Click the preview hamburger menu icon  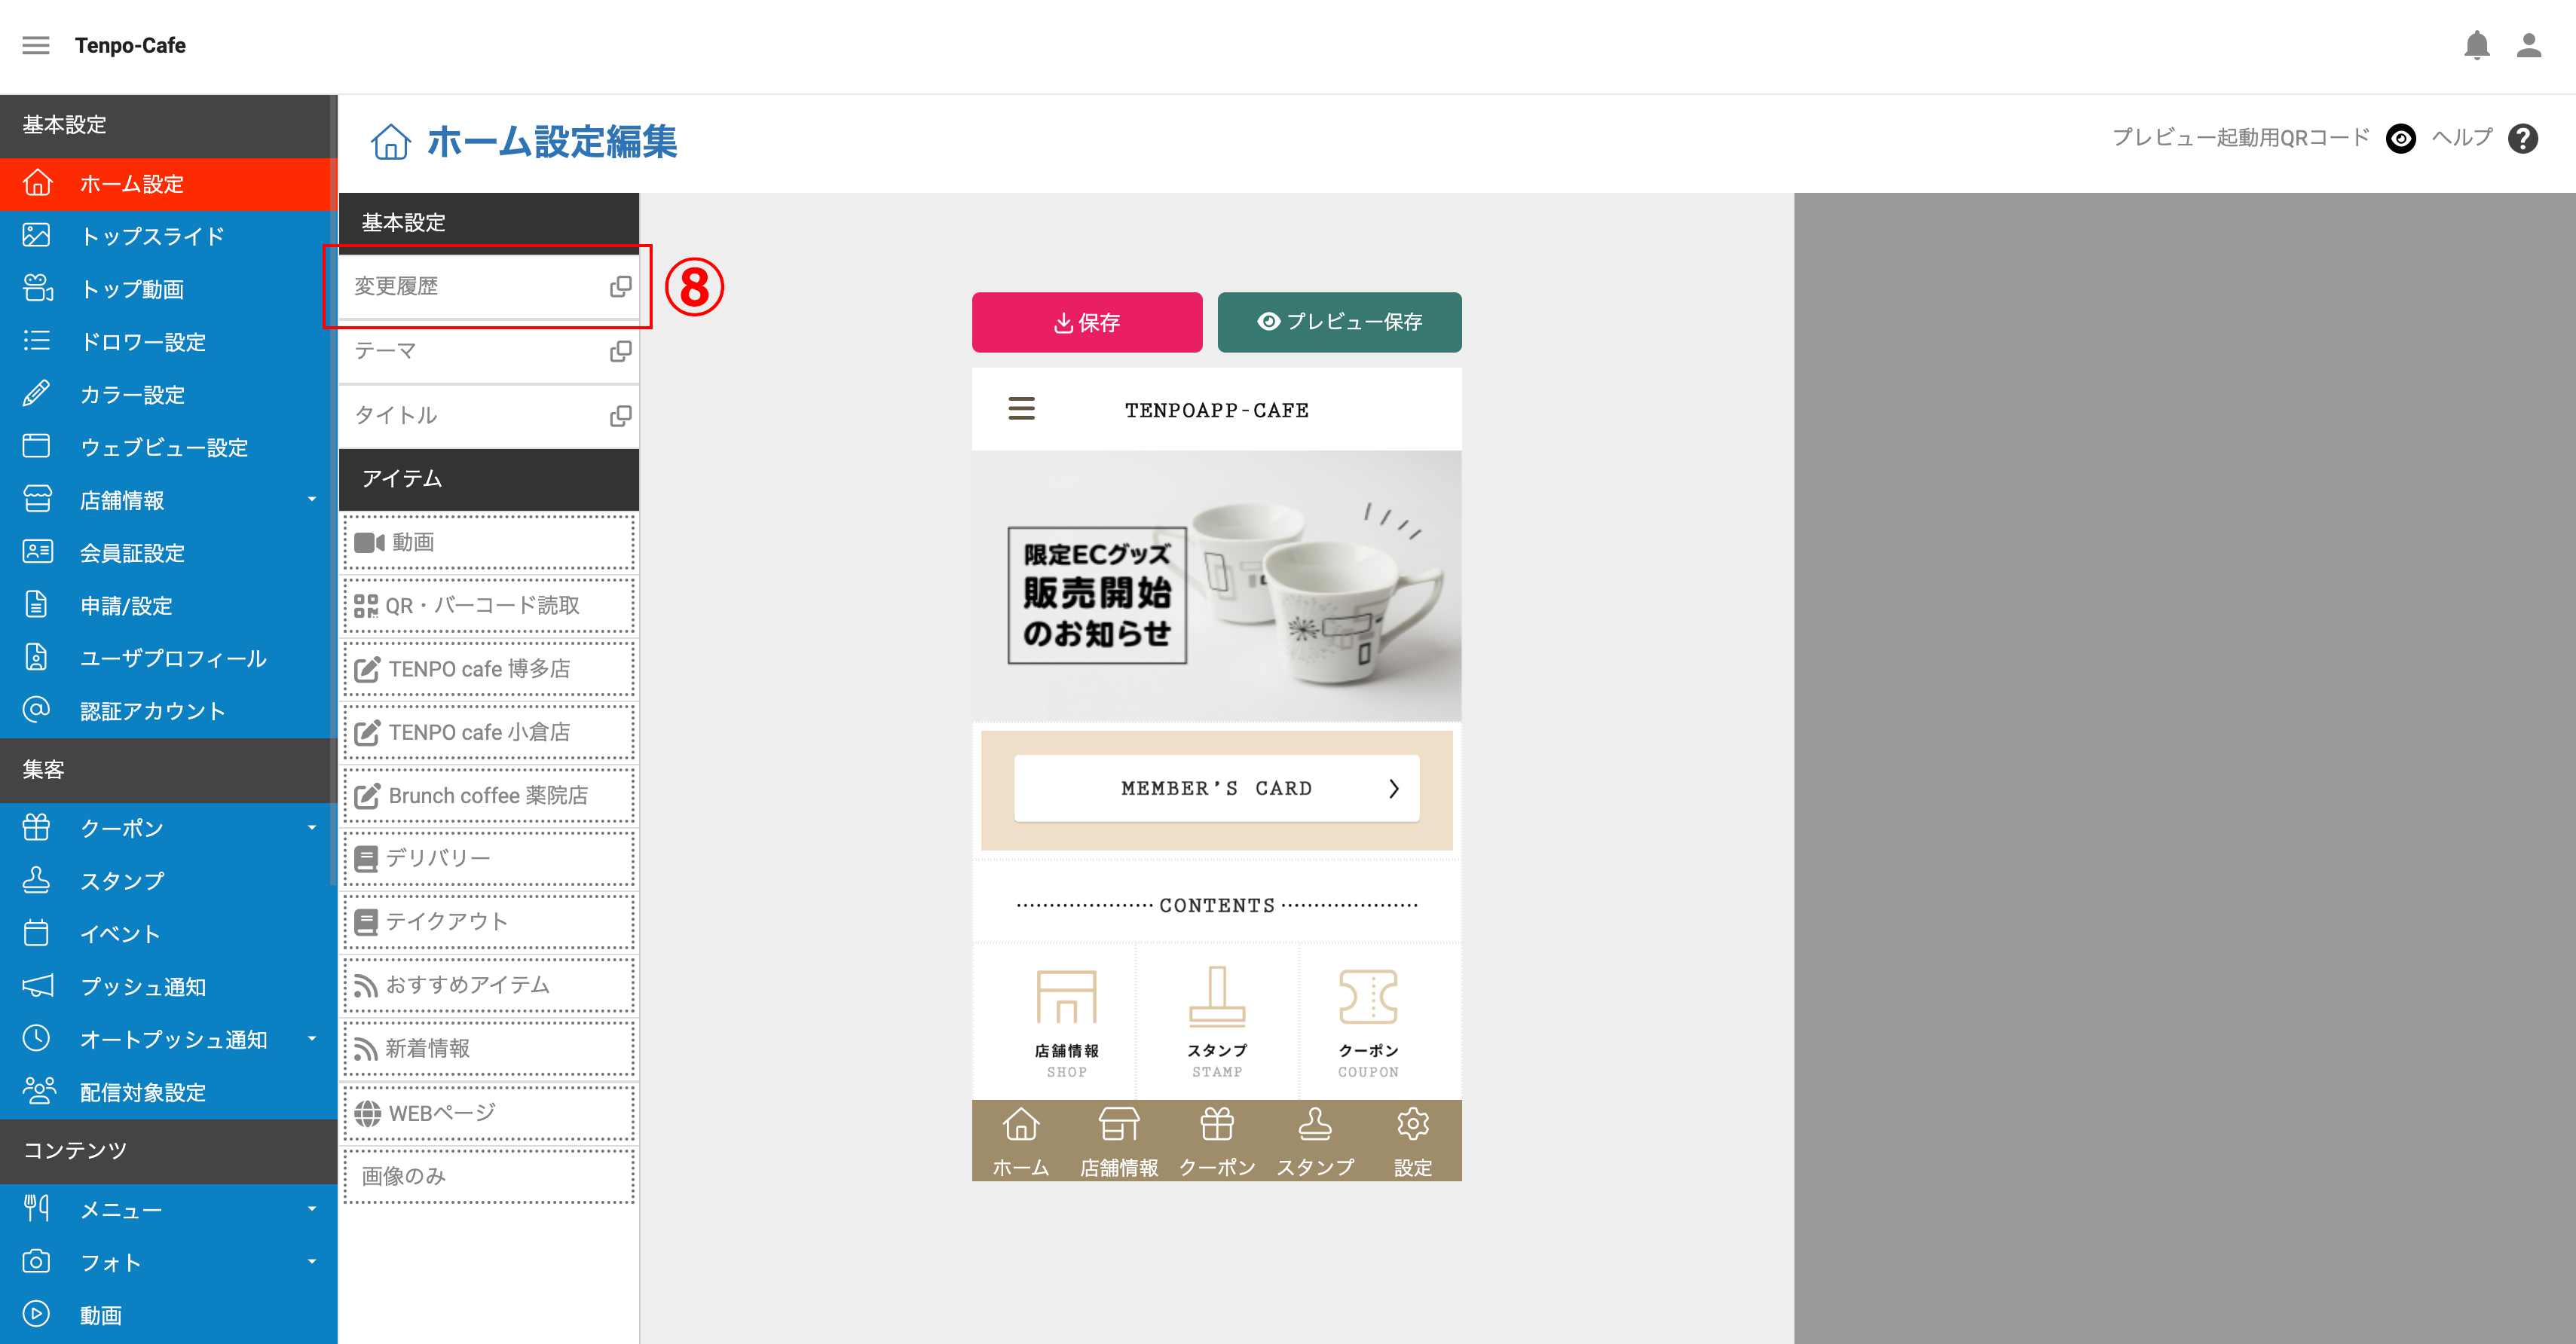click(x=1021, y=408)
